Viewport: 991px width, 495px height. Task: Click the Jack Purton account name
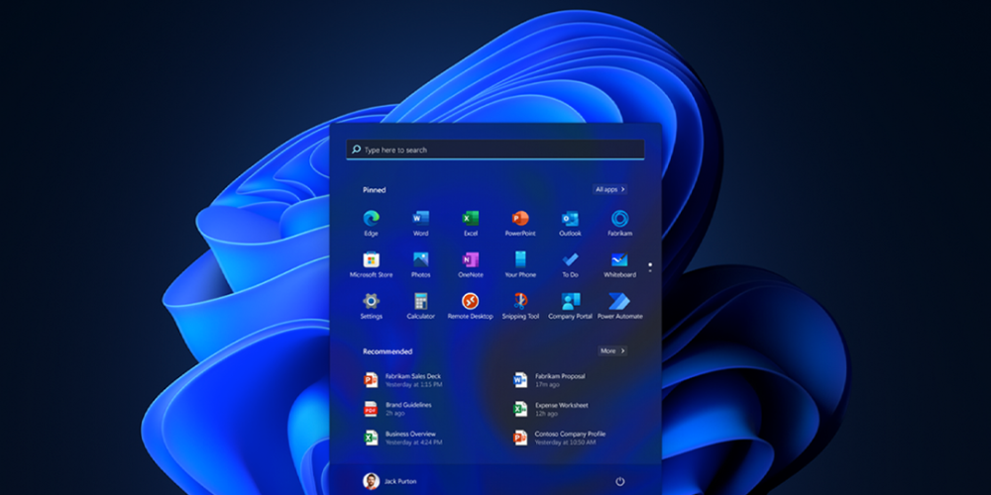pos(400,481)
